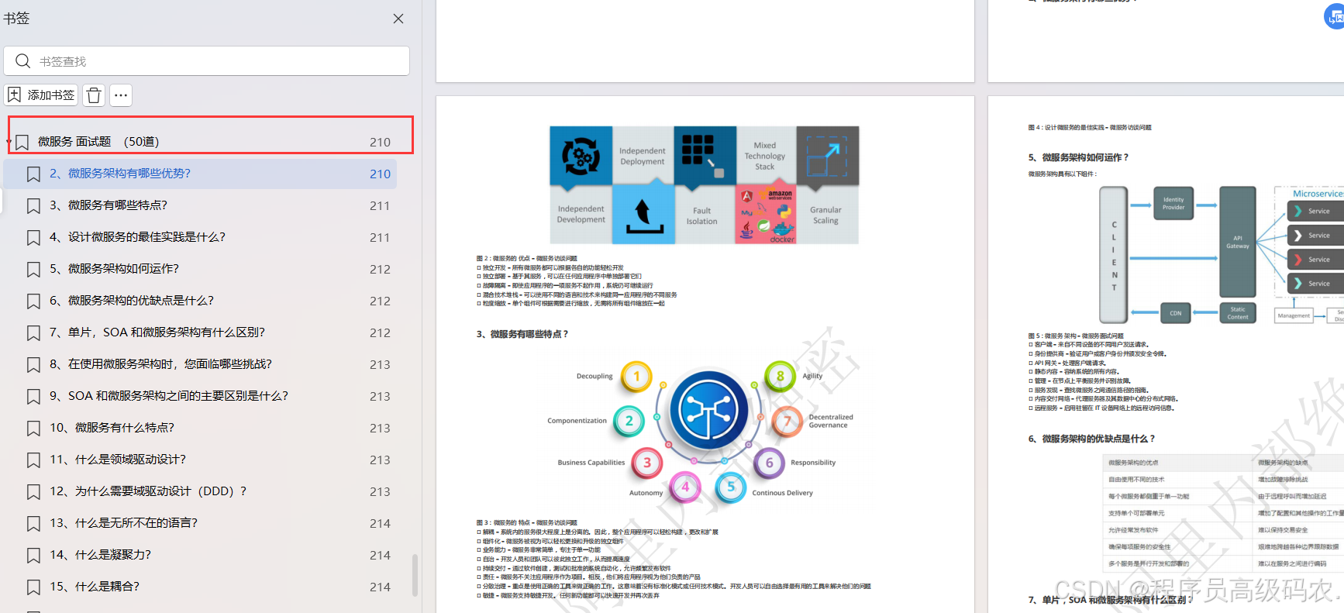This screenshot has height=613, width=1344.
Task: Click the API Gateway box in the architecture diagram
Action: 1237,242
